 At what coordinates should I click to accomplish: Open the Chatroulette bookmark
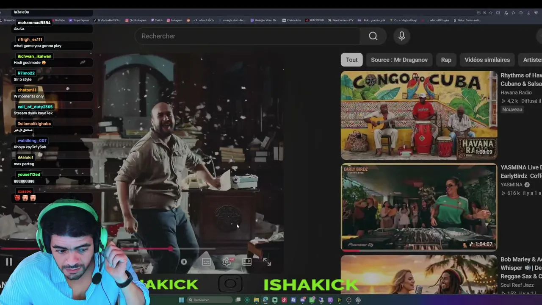291,20
